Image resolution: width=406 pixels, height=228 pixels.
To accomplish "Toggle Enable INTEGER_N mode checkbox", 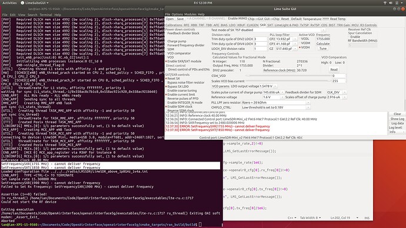I will click(185, 103).
